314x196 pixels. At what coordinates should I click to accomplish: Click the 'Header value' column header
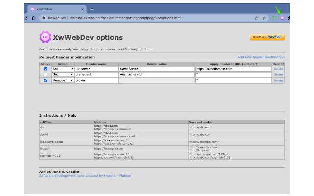157,64
